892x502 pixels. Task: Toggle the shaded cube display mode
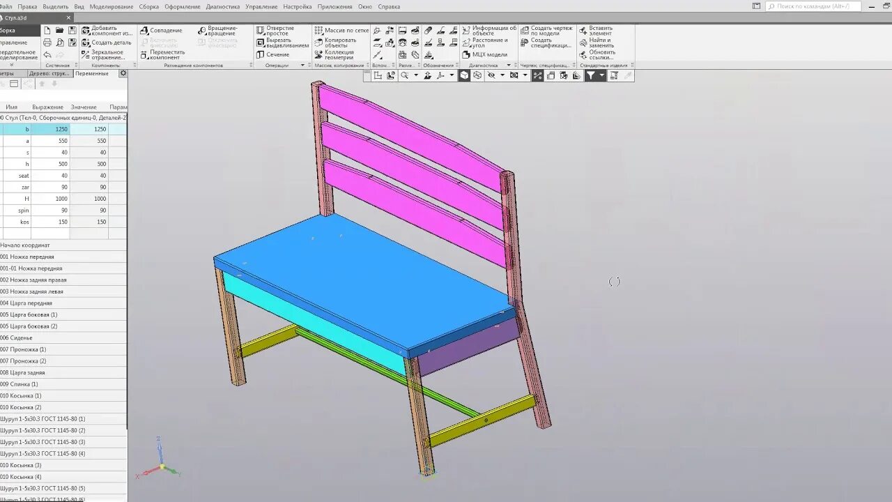[464, 75]
